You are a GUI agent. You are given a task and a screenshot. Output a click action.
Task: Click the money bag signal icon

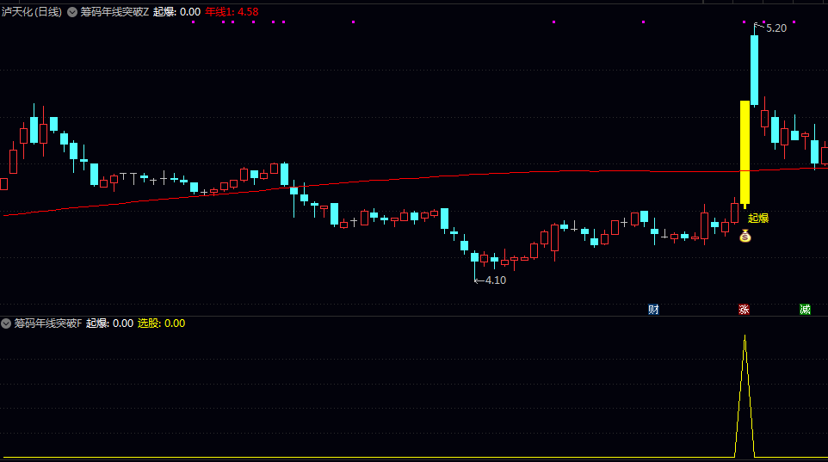tap(745, 236)
